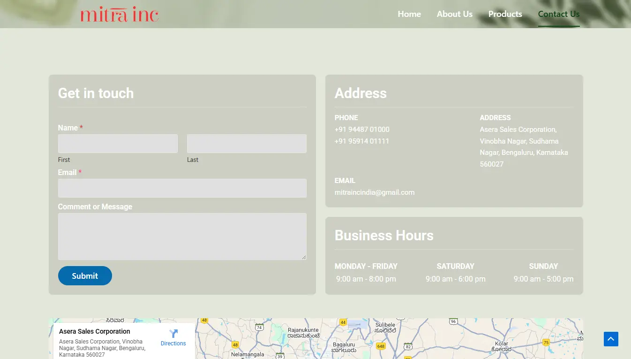This screenshot has width=631, height=359.
Task: Focus the Email input field
Action: (182, 188)
